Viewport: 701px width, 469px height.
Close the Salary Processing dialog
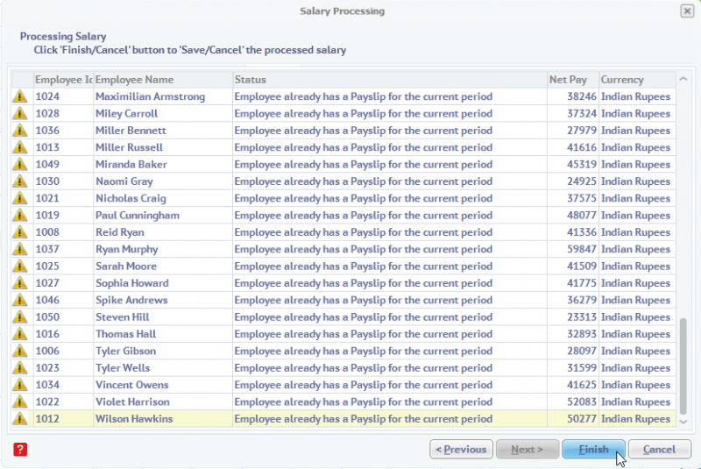tap(687, 11)
